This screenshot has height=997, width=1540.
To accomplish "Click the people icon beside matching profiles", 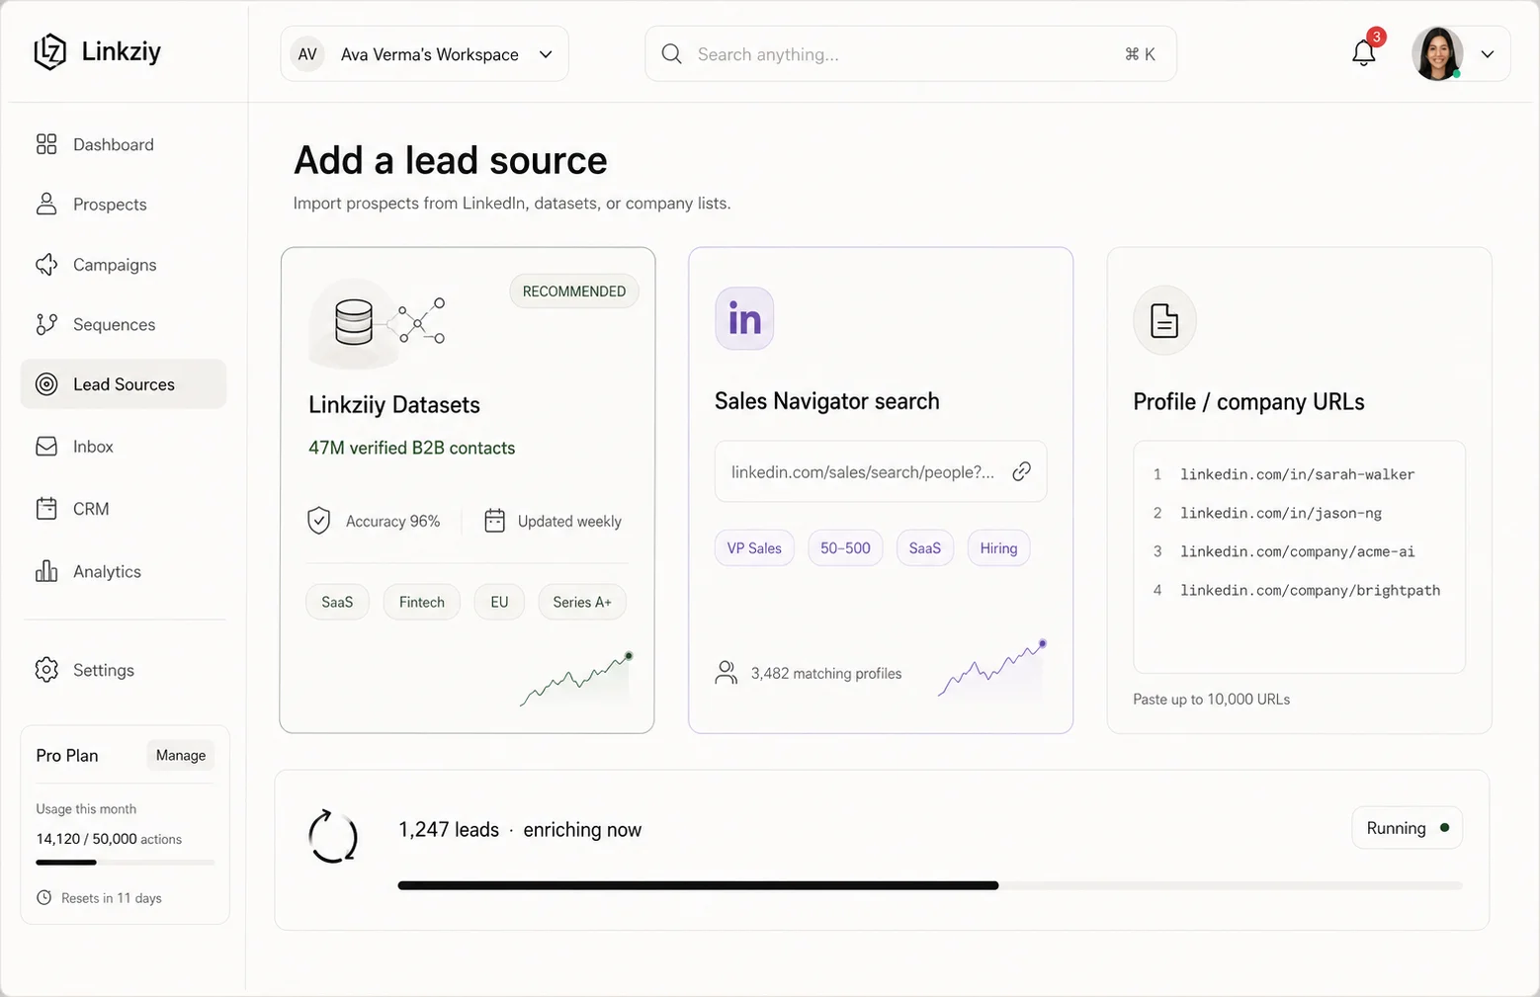I will [x=727, y=673].
